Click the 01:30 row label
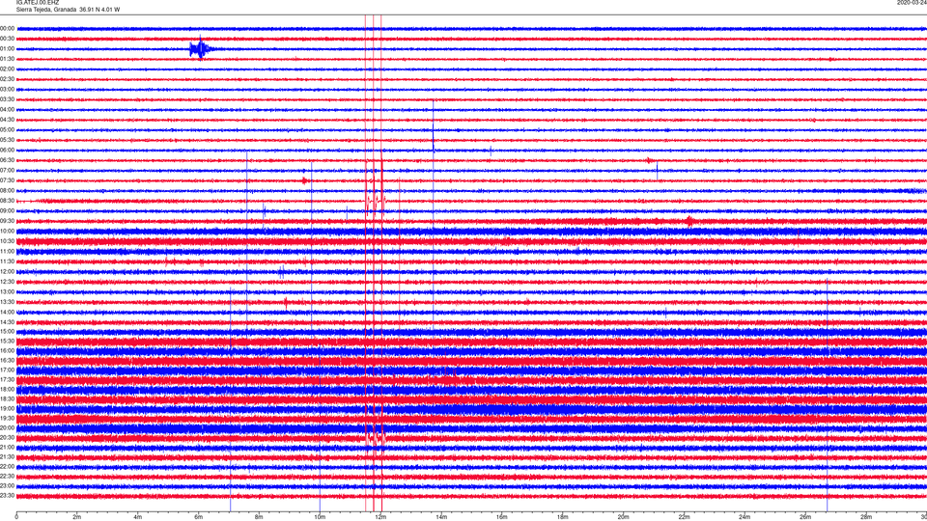Viewport: 927px width, 521px height. [x=8, y=59]
